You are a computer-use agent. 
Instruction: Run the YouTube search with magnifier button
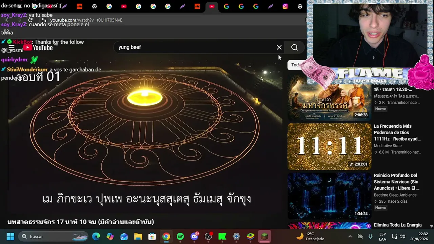[x=294, y=47]
